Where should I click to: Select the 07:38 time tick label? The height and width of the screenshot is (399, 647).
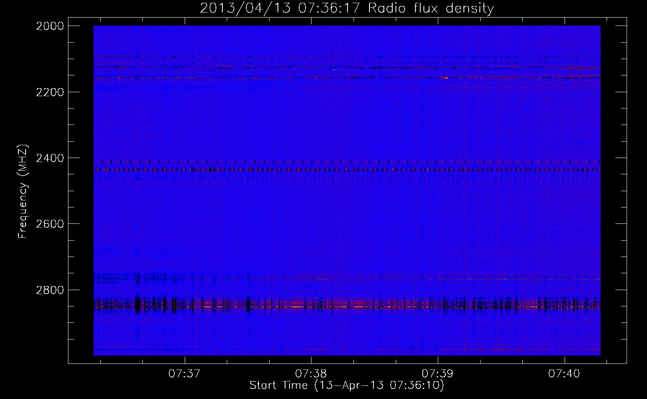(311, 374)
